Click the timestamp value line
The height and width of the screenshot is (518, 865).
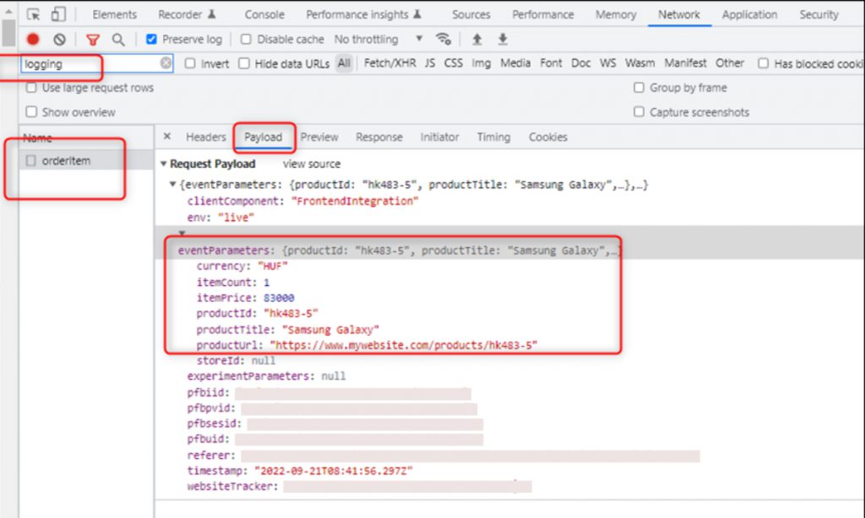300,471
